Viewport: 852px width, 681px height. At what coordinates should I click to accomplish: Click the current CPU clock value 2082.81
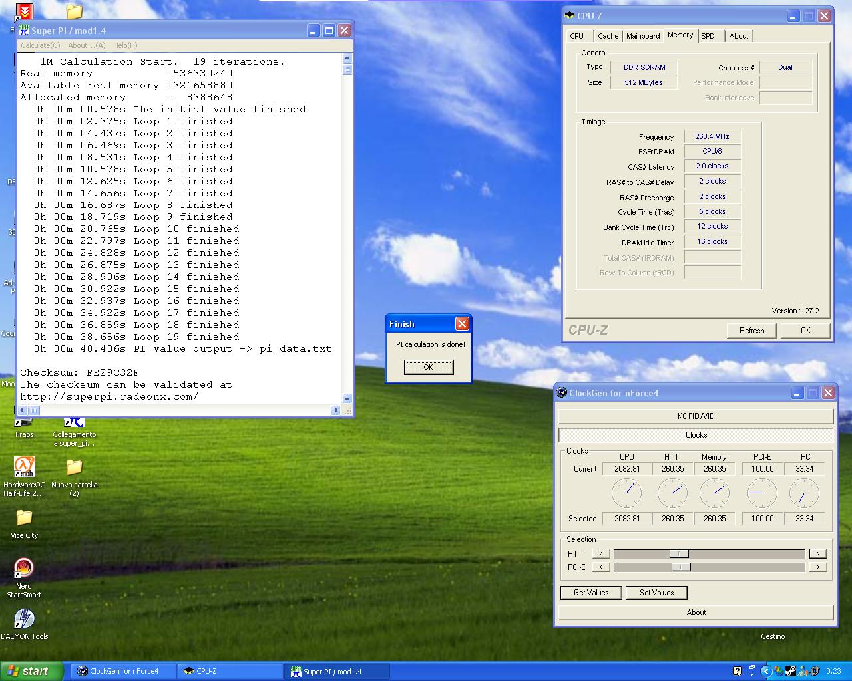[627, 469]
